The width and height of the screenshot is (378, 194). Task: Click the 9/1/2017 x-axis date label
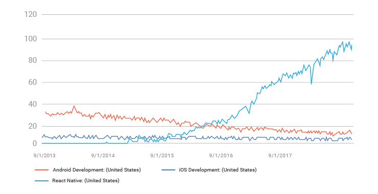(x=280, y=156)
